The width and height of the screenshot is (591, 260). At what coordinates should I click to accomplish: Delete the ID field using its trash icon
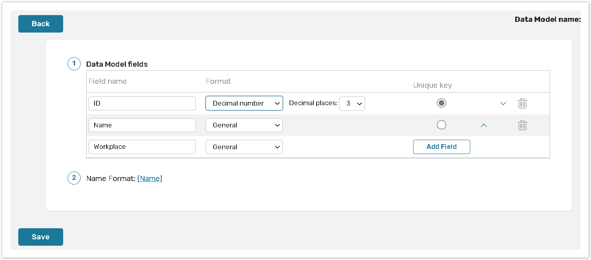[x=522, y=103]
